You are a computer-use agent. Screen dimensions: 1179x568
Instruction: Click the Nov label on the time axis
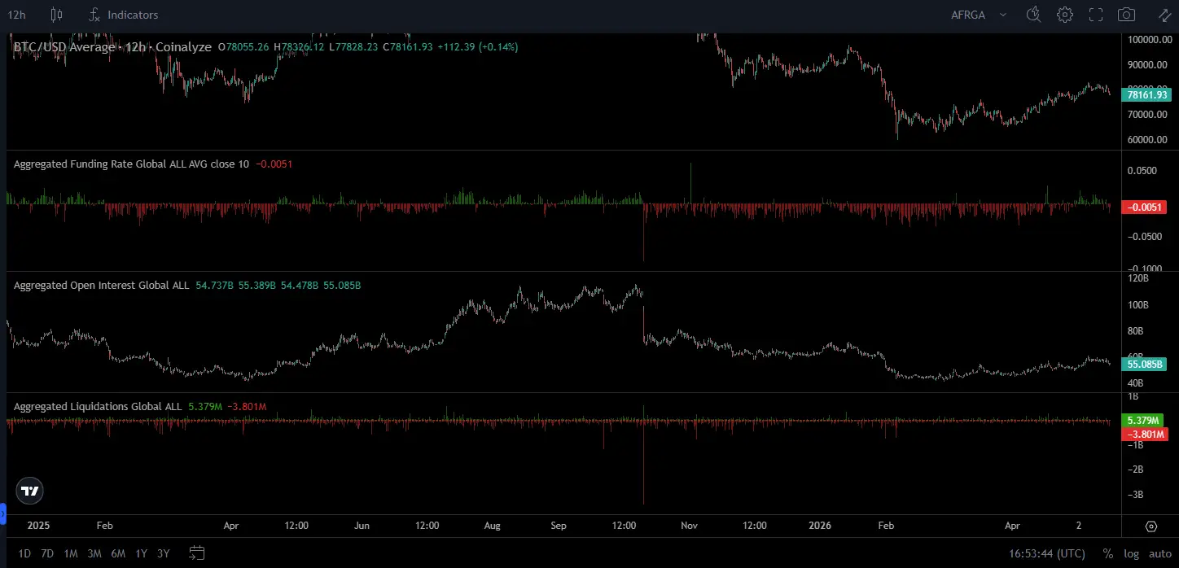[x=690, y=526]
